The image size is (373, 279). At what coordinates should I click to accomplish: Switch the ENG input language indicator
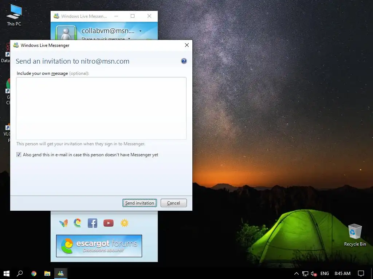coord(325,274)
